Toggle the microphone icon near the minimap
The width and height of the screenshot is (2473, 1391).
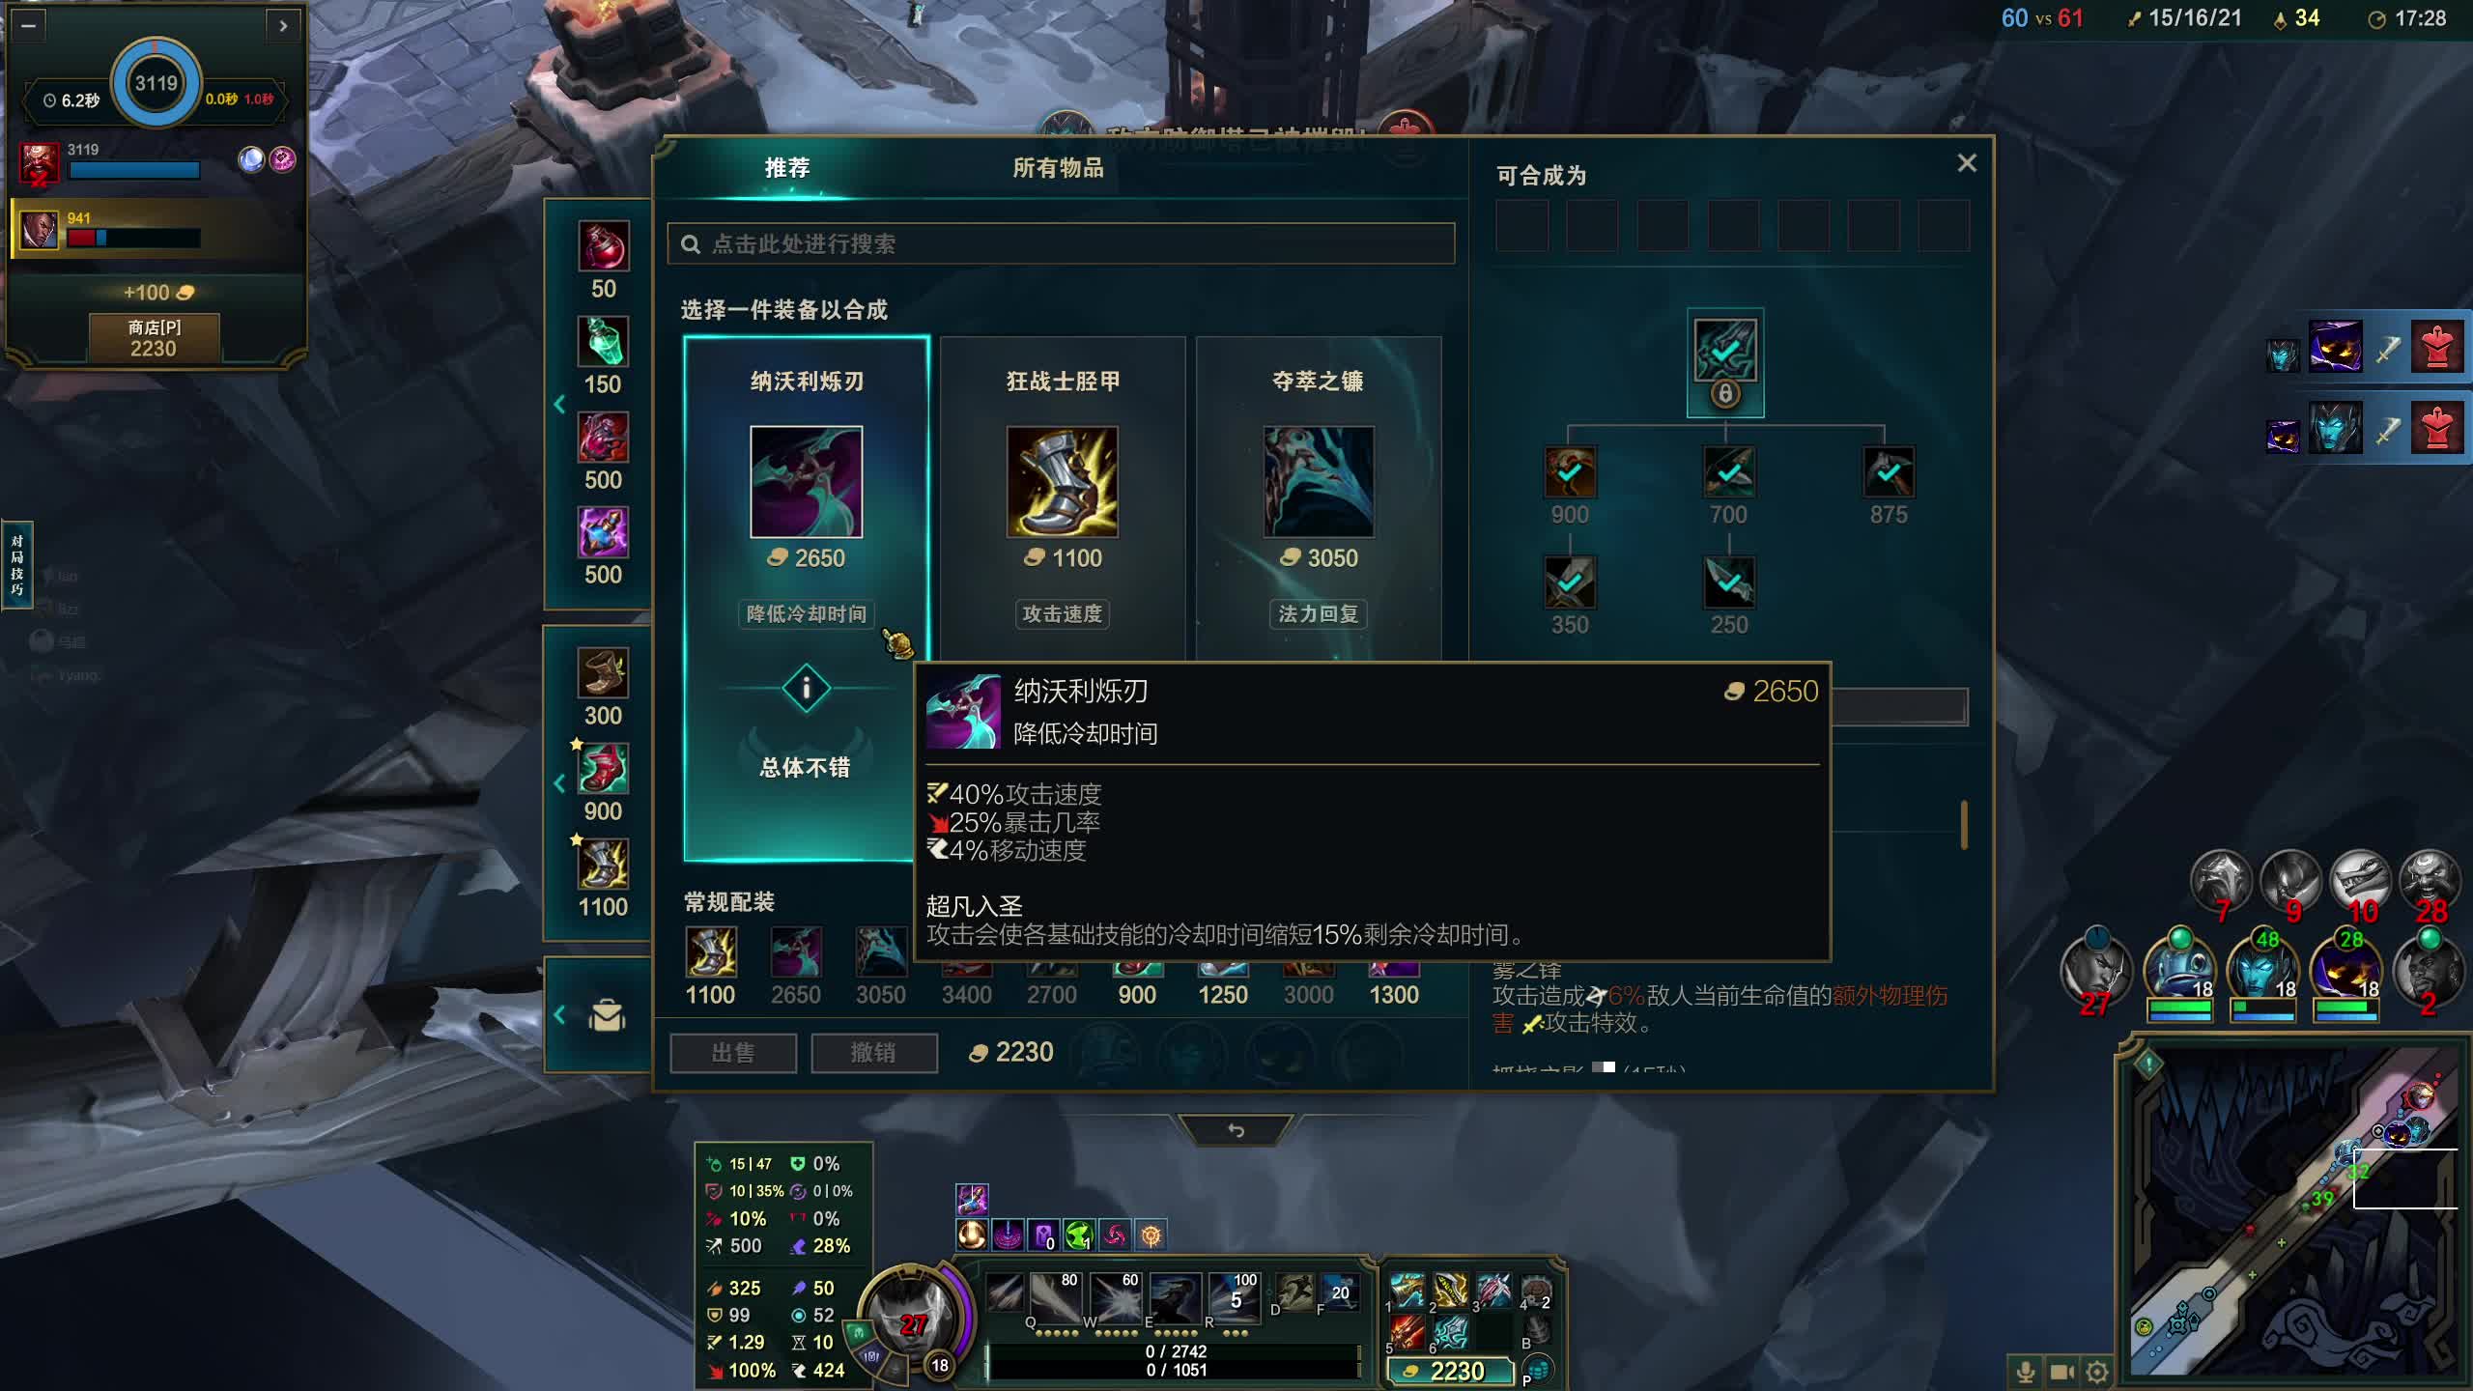pyautogui.click(x=2026, y=1371)
